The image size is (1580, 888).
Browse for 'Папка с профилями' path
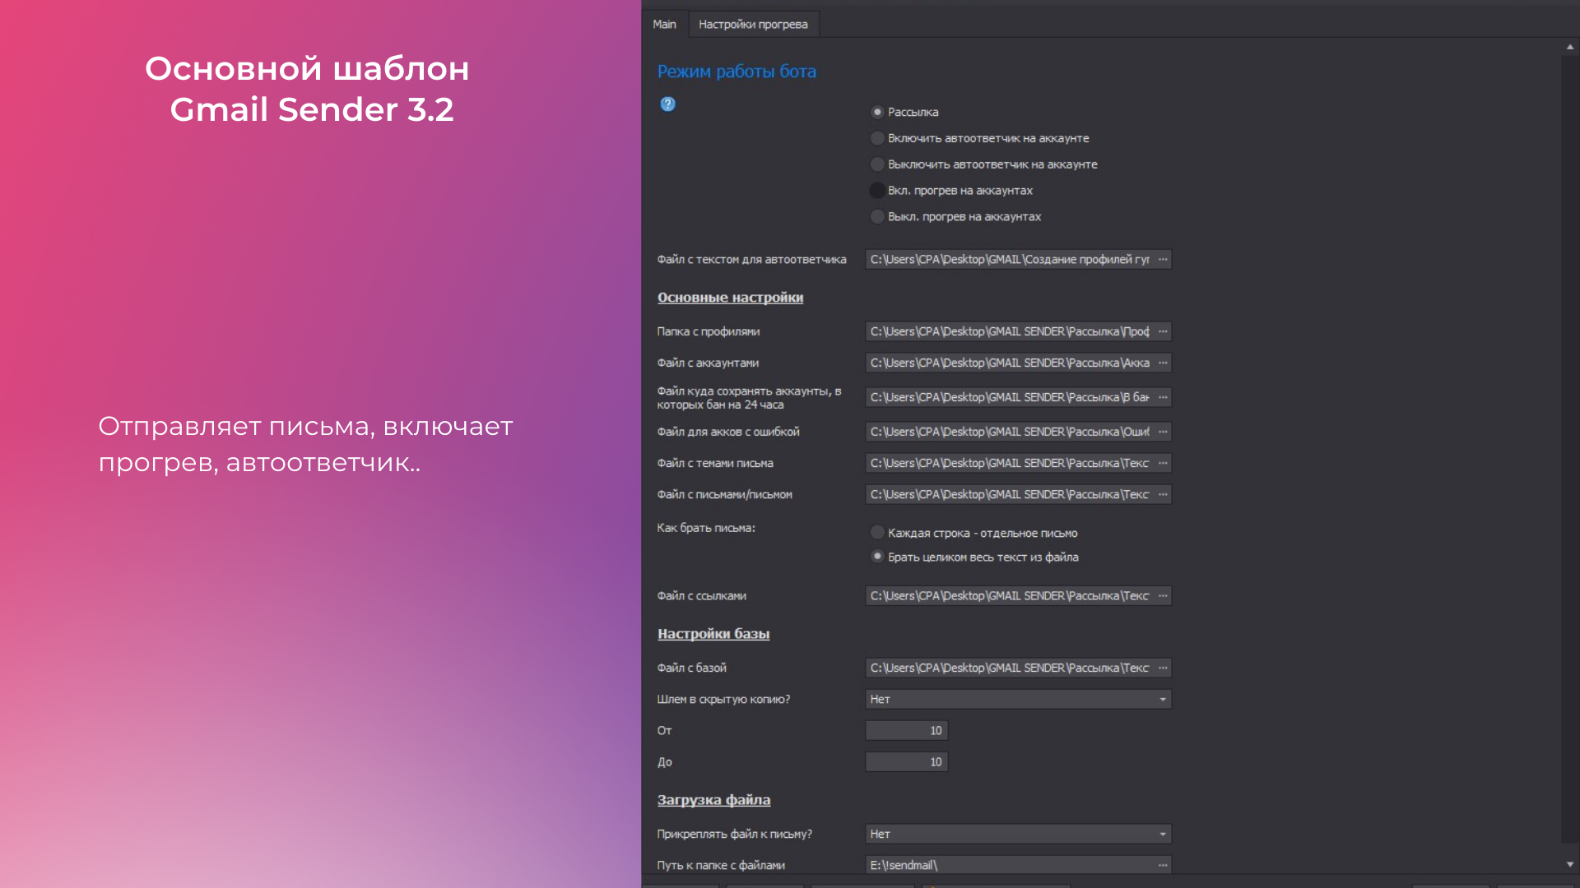(x=1163, y=332)
